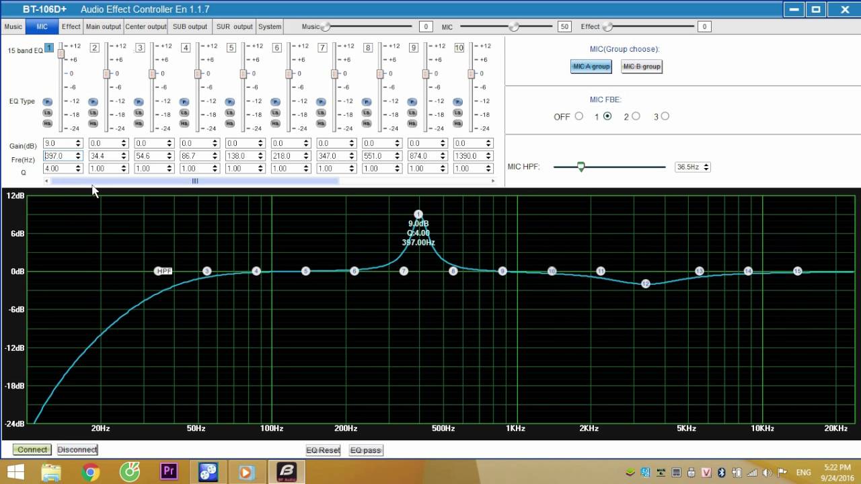861x484 pixels.
Task: Switch to the Music tab
Action: pos(13,27)
